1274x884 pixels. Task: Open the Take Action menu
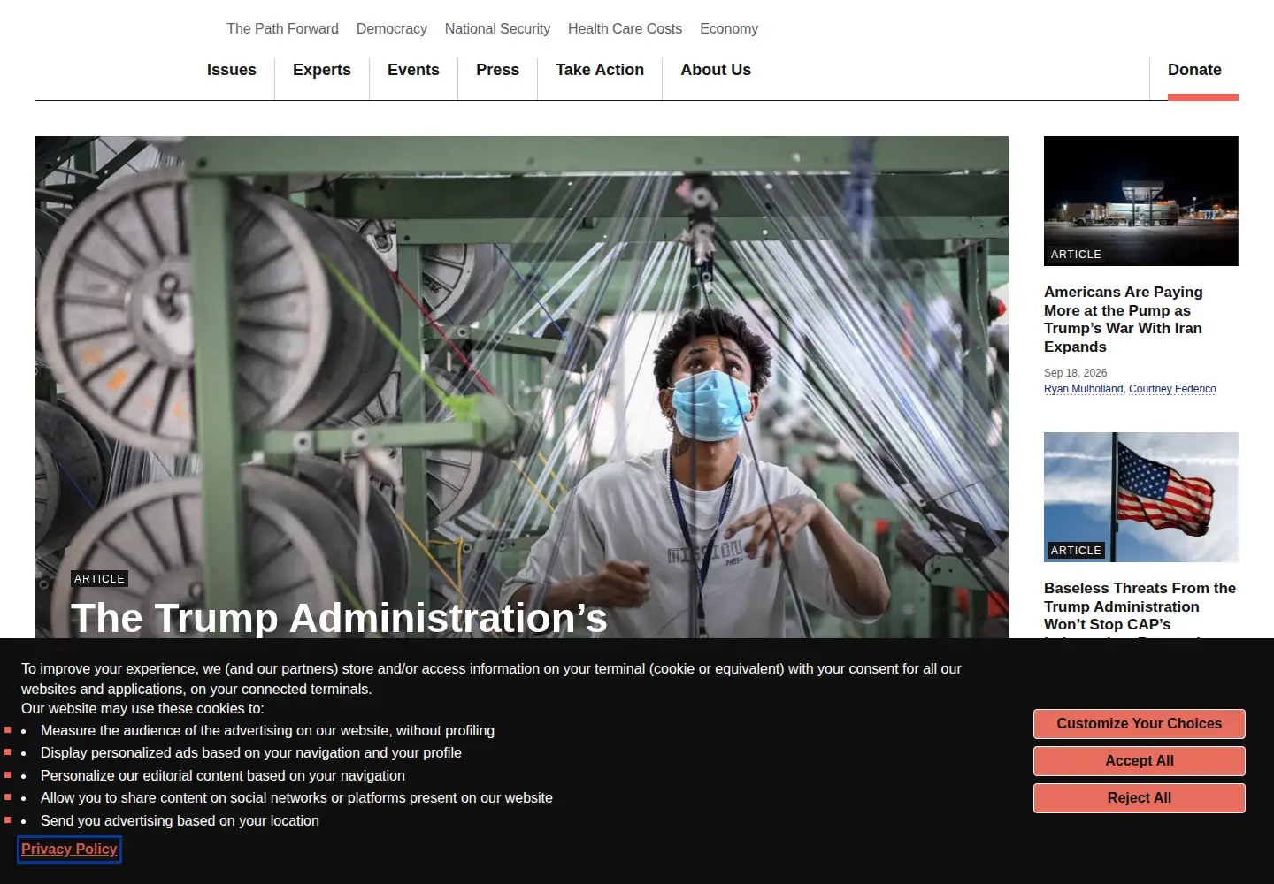pyautogui.click(x=600, y=70)
